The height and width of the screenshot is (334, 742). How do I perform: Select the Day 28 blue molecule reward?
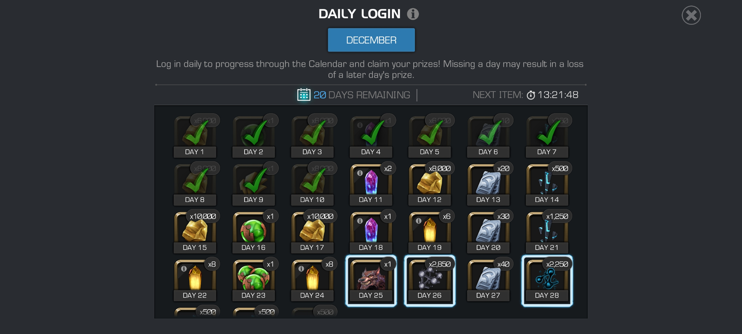tap(547, 280)
